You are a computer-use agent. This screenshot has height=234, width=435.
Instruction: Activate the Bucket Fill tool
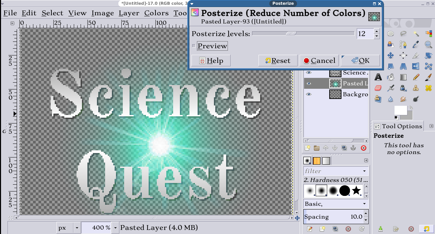click(390, 77)
